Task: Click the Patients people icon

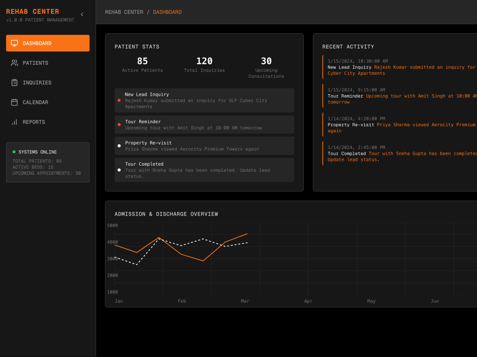Action: tap(14, 63)
